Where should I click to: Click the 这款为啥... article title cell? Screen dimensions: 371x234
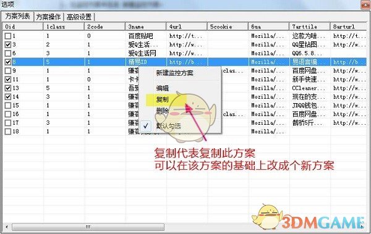309,36
